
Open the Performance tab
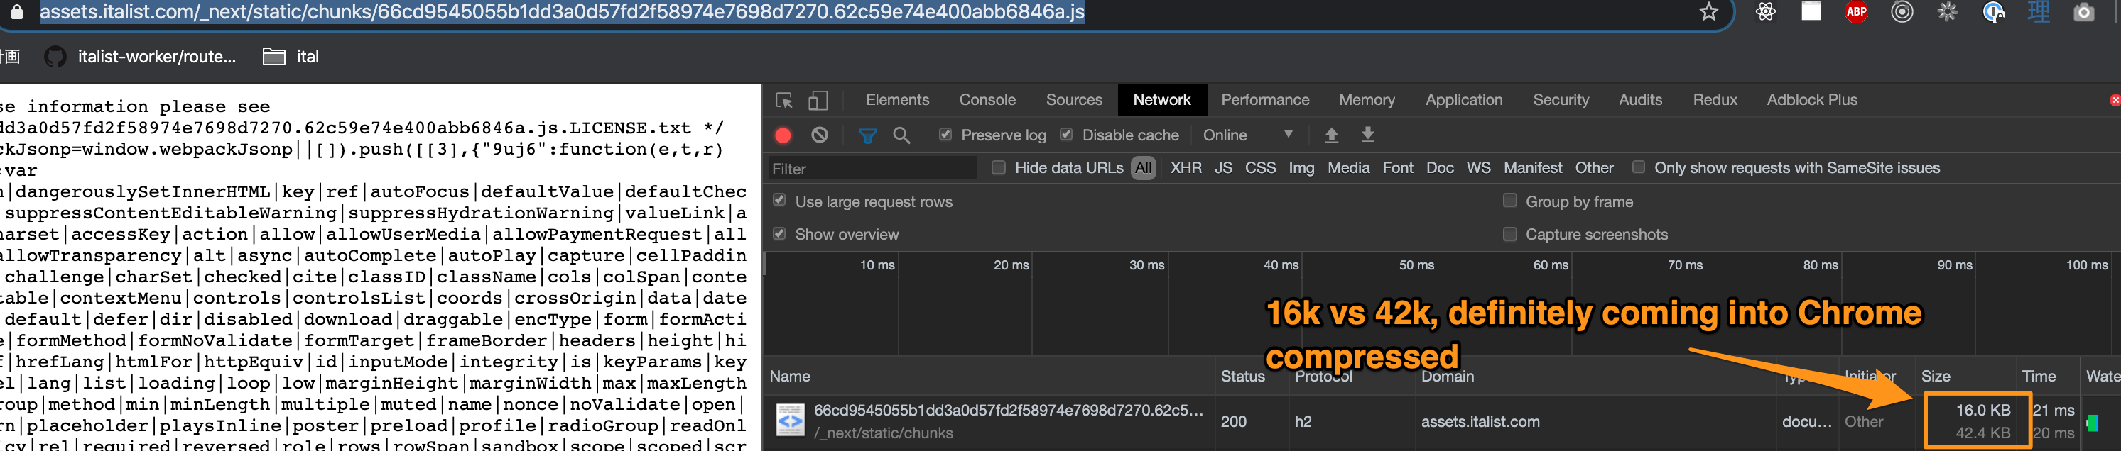[1264, 99]
